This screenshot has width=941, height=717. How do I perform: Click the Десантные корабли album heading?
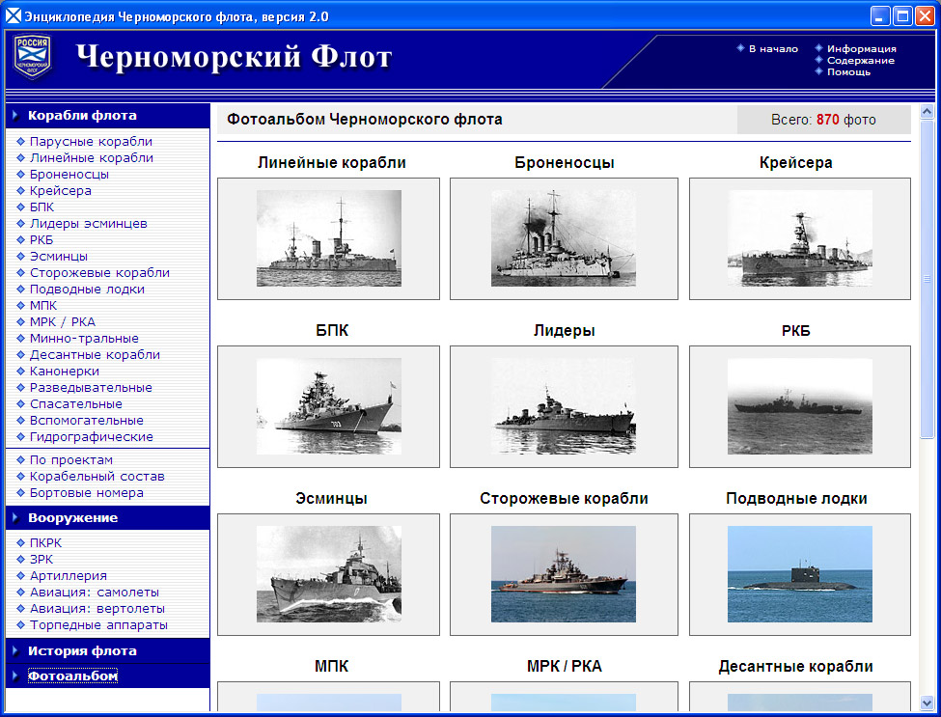point(796,667)
